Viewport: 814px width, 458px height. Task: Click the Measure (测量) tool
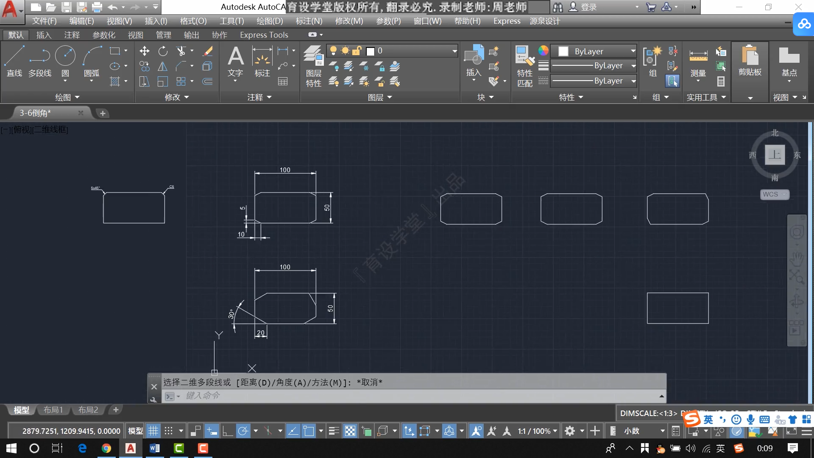click(698, 61)
